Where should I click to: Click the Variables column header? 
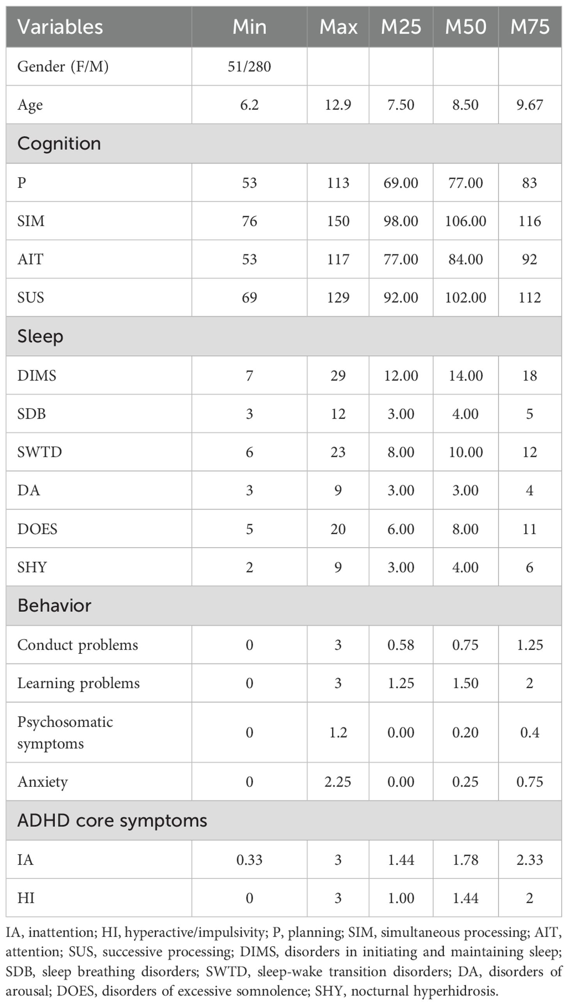(x=60, y=27)
